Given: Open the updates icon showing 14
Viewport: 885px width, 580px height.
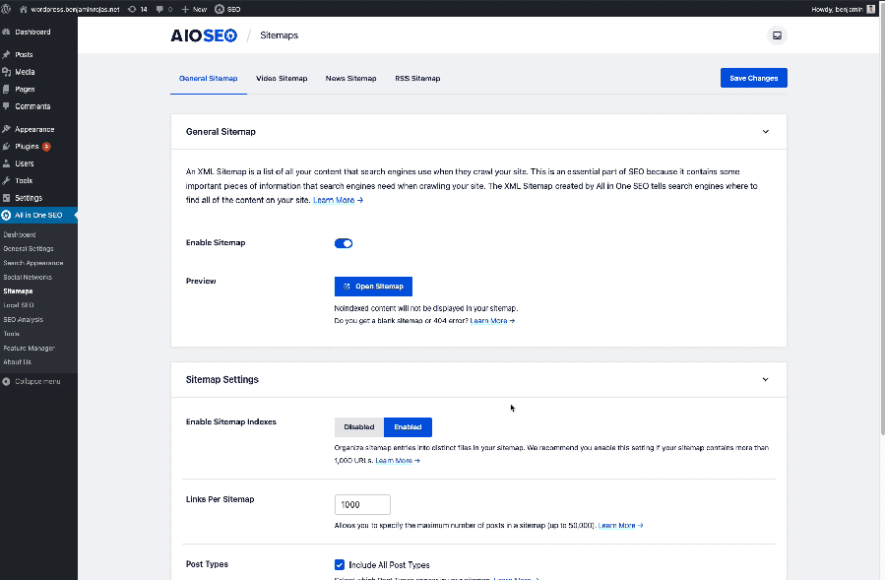Looking at the screenshot, I should pyautogui.click(x=132, y=9).
